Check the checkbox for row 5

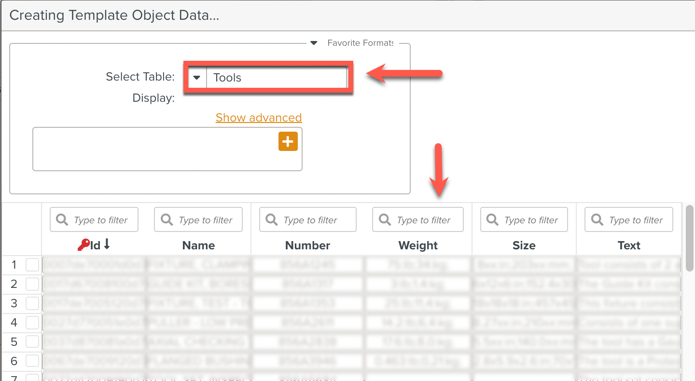(x=32, y=342)
